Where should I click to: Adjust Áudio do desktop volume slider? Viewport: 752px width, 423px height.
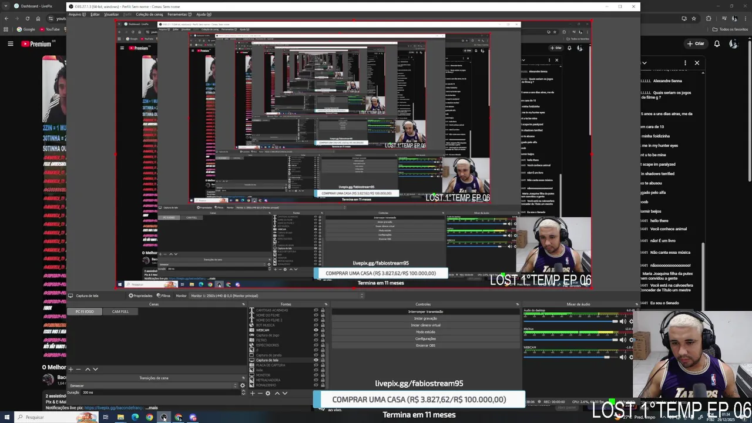click(x=571, y=321)
